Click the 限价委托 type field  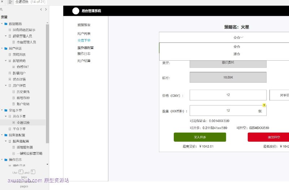coord(228,64)
